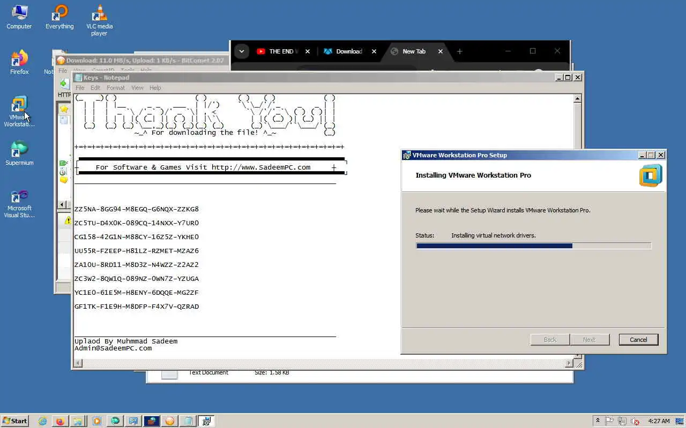Switch to the Download browser tab
The width and height of the screenshot is (686, 428).
click(x=348, y=51)
